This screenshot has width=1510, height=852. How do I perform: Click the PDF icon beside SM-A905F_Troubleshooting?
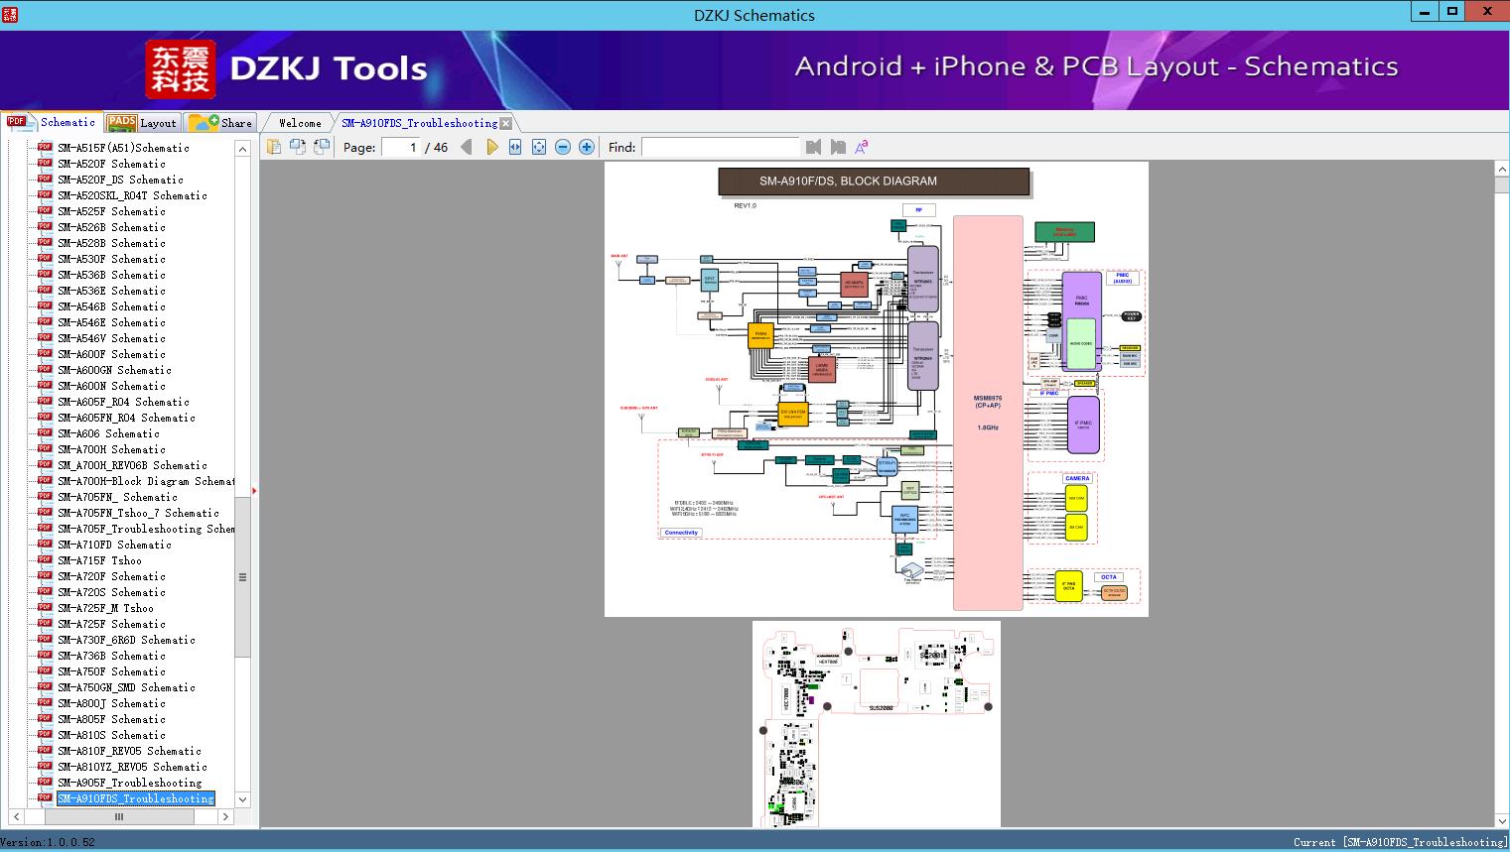[x=45, y=783]
